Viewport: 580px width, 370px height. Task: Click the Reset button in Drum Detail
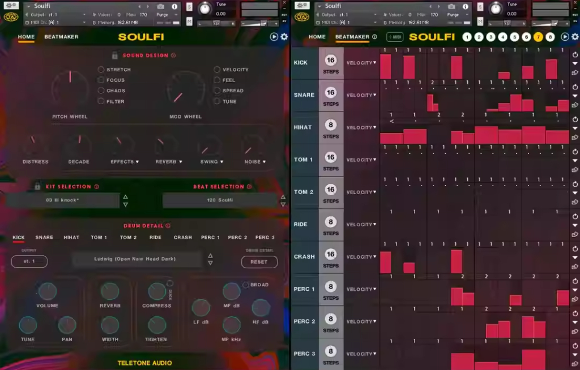point(259,262)
